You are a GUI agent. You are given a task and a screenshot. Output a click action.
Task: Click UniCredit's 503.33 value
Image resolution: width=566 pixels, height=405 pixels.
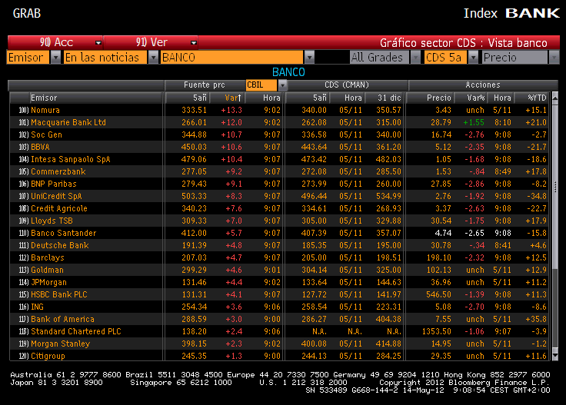coord(195,196)
